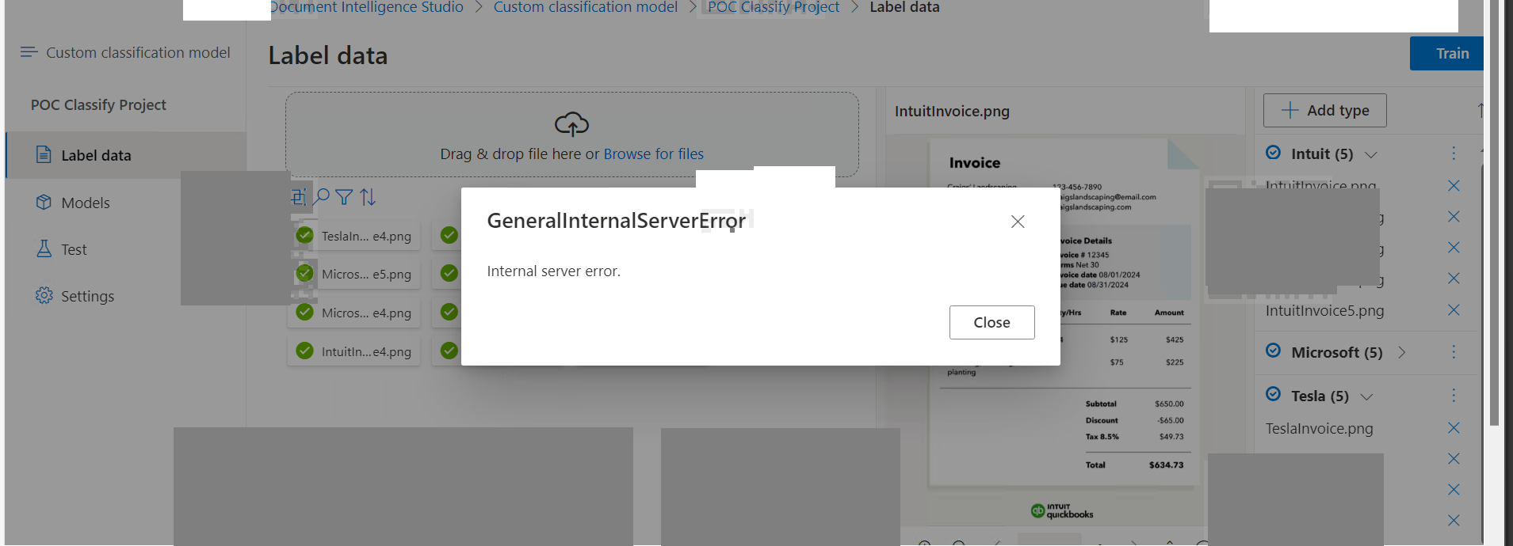The width and height of the screenshot is (1513, 546).
Task: Click the Intuit (5) type label
Action: click(x=1321, y=154)
